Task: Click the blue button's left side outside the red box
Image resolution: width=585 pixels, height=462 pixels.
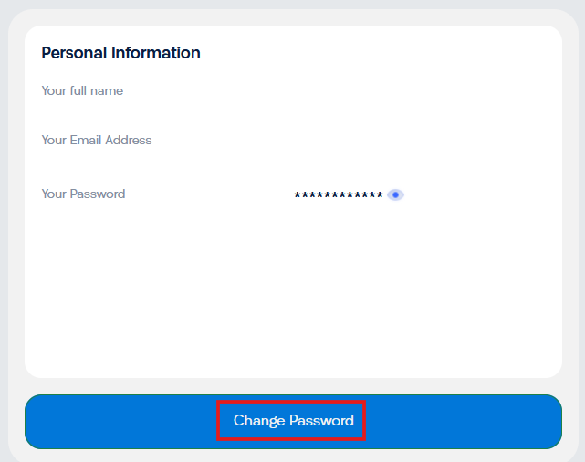Action: 120,422
